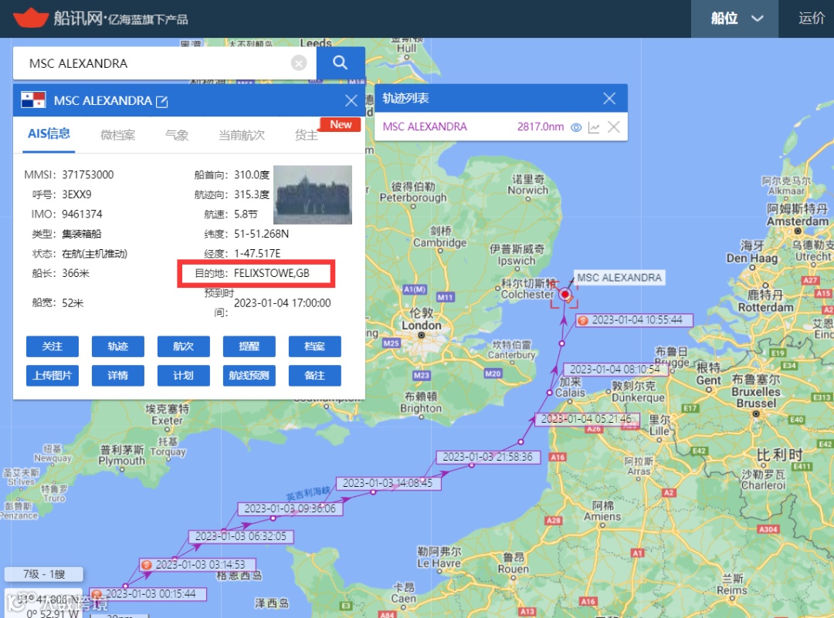
Task: Select track point 2023-01-03 03:14:53
Action: [198, 565]
